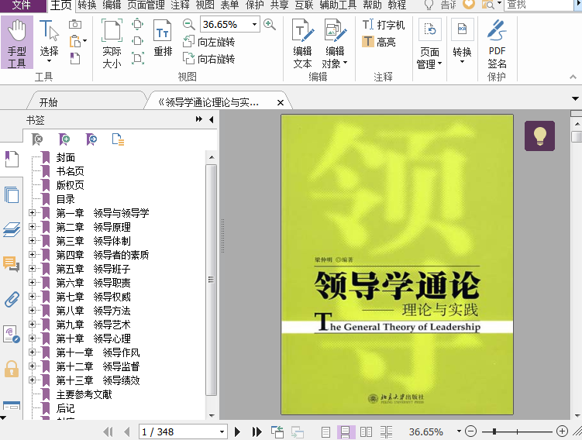The width and height of the screenshot is (582, 440).
Task: Open the Digital Signatures side panel icon
Action: point(12,334)
